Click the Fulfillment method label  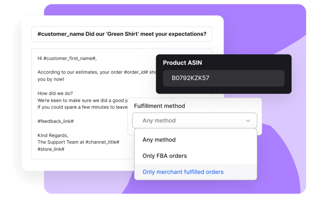tap(160, 106)
